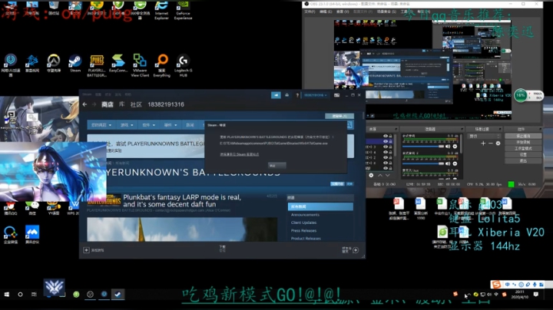Click the Windows Start button
This screenshot has height=310, width=553.
[7, 294]
